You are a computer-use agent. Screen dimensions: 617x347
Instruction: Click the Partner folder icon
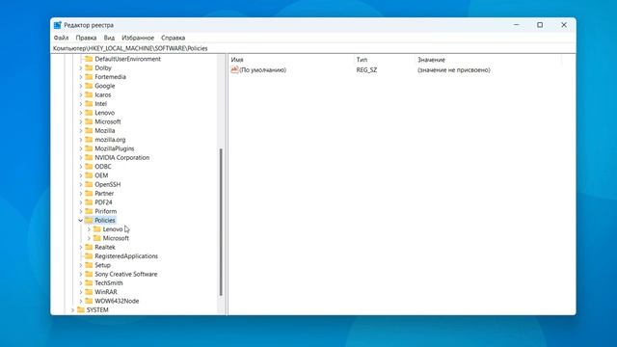tap(89, 193)
